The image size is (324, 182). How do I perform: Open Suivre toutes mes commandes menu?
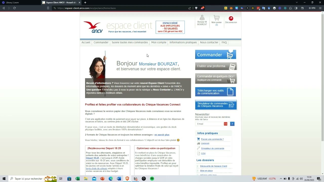[130, 42]
